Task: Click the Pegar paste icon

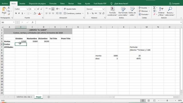Action: [x=4, y=9]
